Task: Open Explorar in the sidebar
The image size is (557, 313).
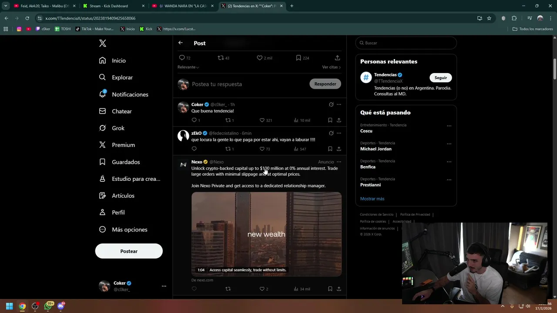Action: [x=116, y=77]
